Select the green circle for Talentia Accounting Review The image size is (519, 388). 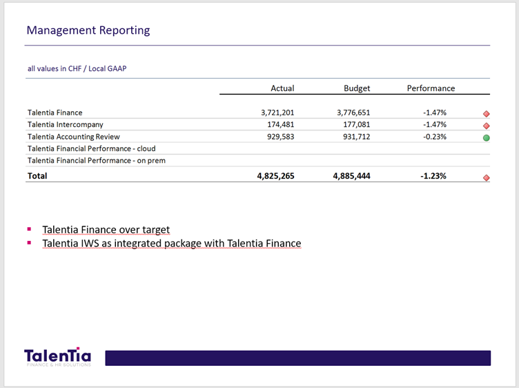(486, 137)
